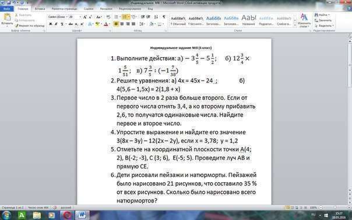Image resolution: width=352 pixels, height=220 pixels.
Task: Expand the line spacing dropdown
Action: tap(142, 24)
